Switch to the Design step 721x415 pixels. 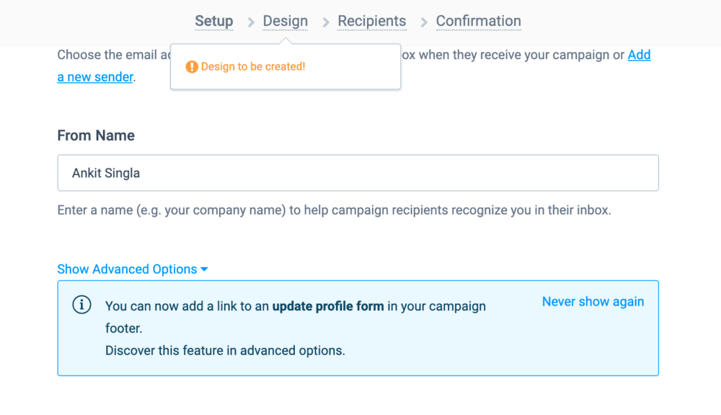[285, 21]
